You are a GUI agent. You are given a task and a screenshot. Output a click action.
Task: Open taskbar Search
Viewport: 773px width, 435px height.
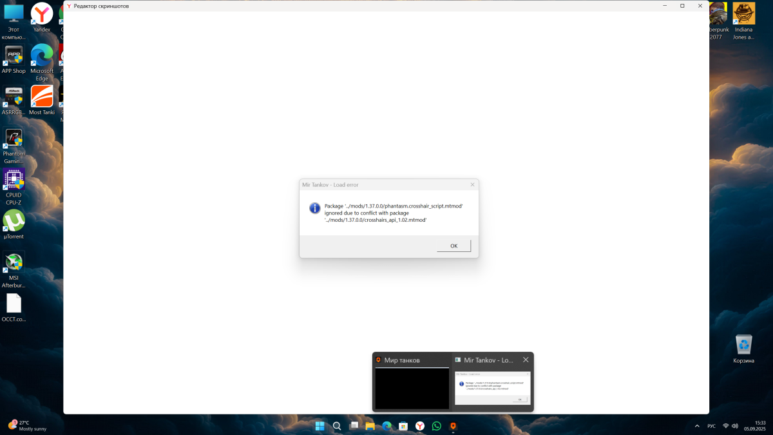[x=336, y=426]
